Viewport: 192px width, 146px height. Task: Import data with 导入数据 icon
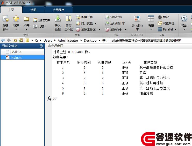click(58, 18)
